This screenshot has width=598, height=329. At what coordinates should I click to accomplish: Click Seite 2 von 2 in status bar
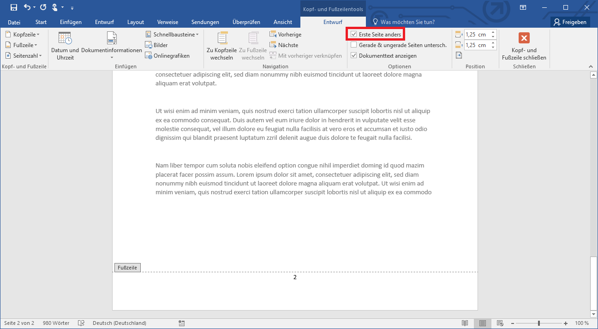[19, 323]
